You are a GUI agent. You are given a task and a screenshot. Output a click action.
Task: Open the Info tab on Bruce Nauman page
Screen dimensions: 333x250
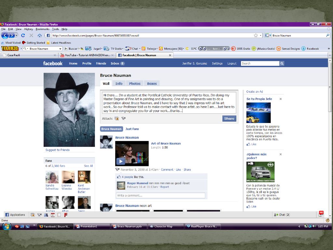pos(119,84)
